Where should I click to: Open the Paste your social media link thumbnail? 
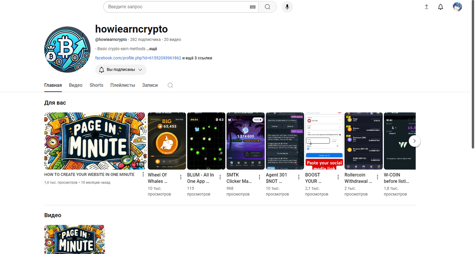(x=324, y=141)
